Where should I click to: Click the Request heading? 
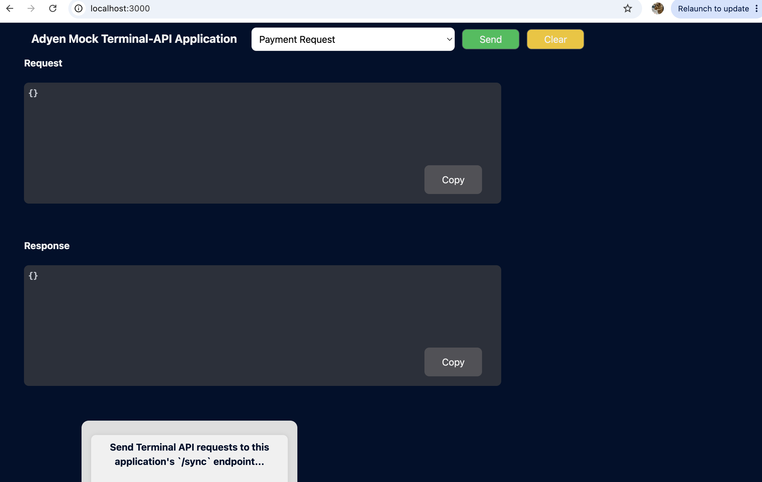click(x=43, y=63)
